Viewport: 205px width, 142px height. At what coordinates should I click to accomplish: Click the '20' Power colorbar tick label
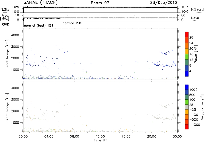(191, 49)
